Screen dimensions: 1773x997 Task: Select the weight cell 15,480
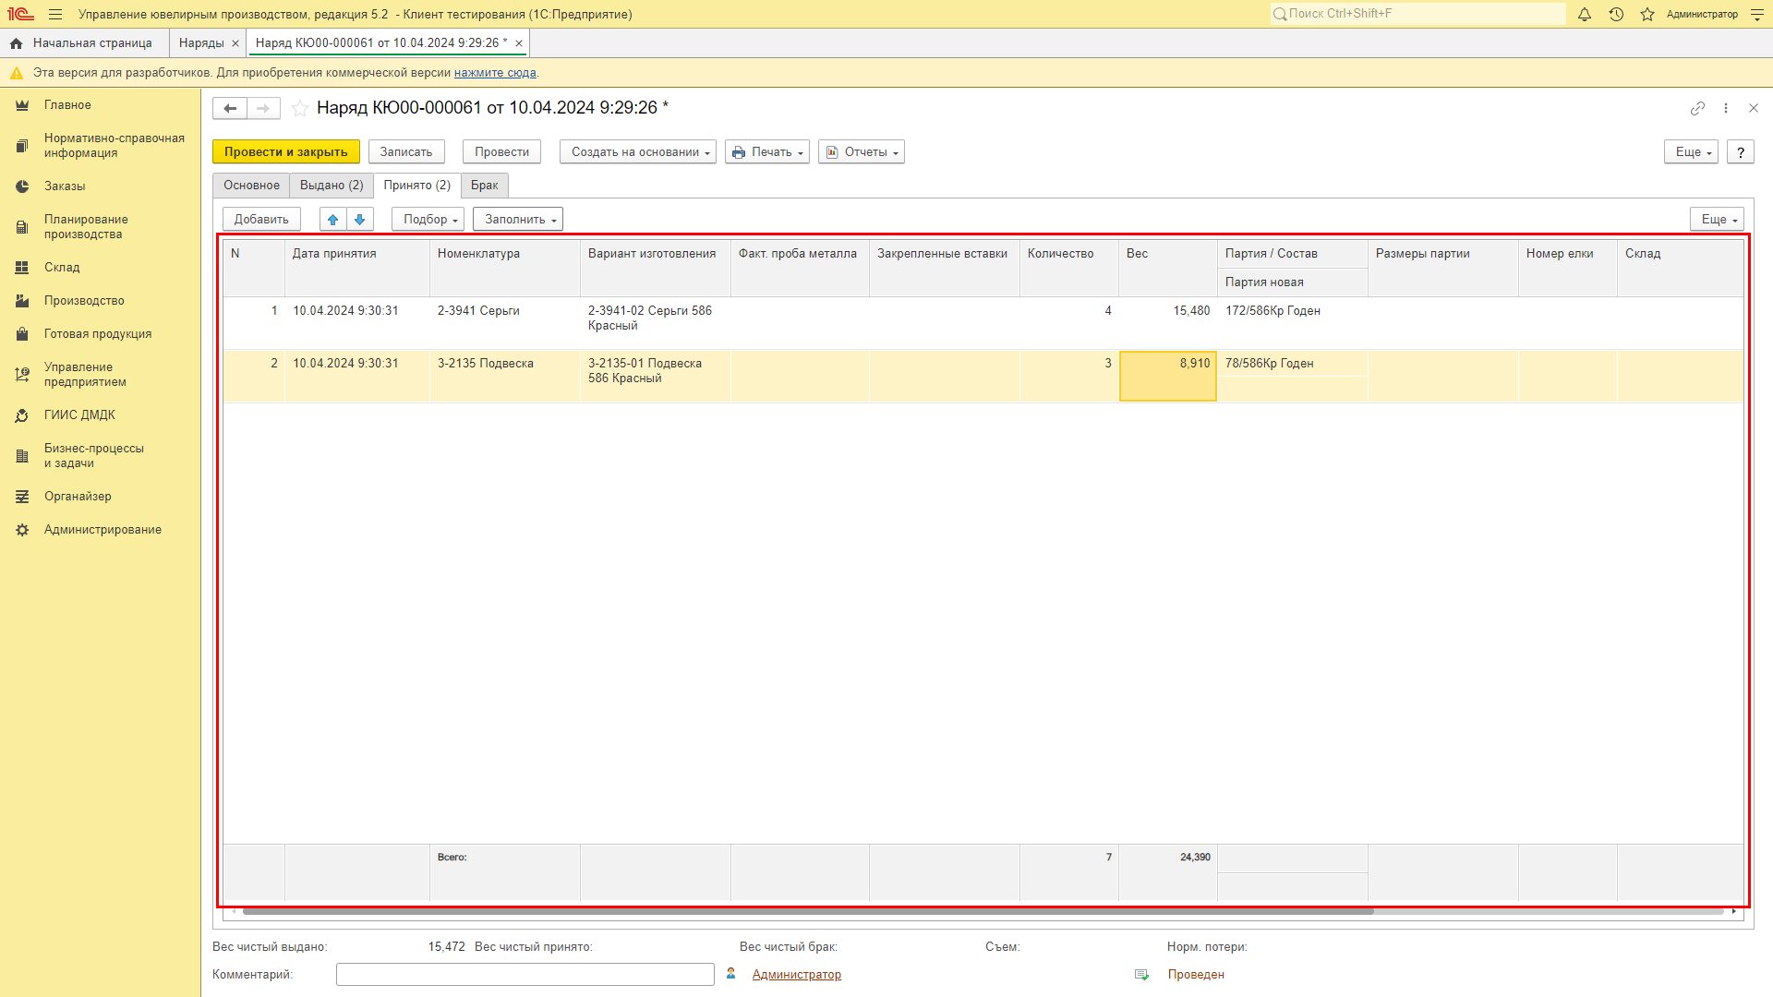point(1168,323)
